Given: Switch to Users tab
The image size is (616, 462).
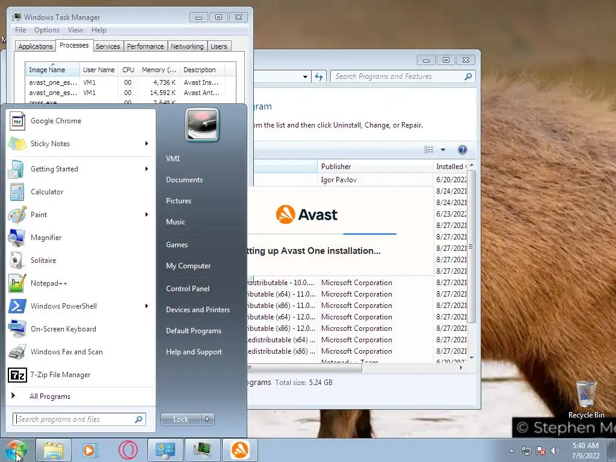Looking at the screenshot, I should 219,46.
